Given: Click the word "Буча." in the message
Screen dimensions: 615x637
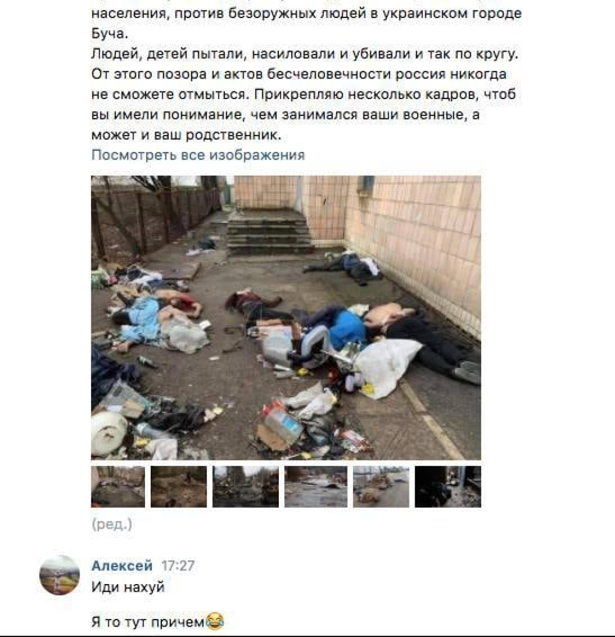Looking at the screenshot, I should (108, 33).
